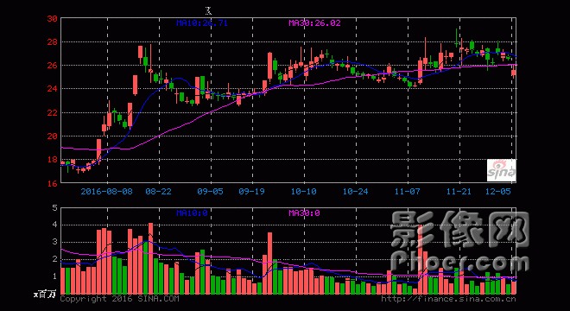The height and width of the screenshot is (311, 570).
Task: Click the volume chart MA10:0 label
Action: tap(192, 213)
